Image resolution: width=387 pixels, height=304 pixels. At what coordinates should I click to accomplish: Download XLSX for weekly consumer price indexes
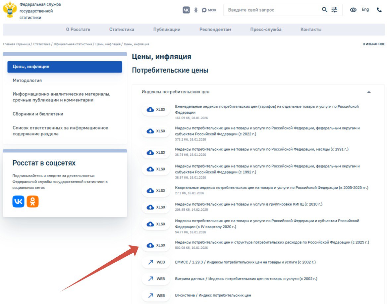click(x=156, y=110)
